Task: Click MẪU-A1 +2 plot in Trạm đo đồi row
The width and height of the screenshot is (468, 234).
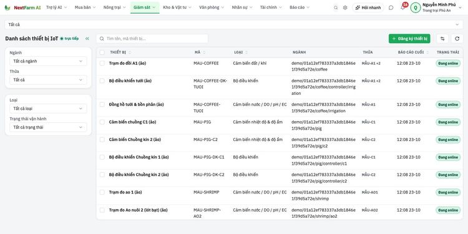Action: click(371, 63)
